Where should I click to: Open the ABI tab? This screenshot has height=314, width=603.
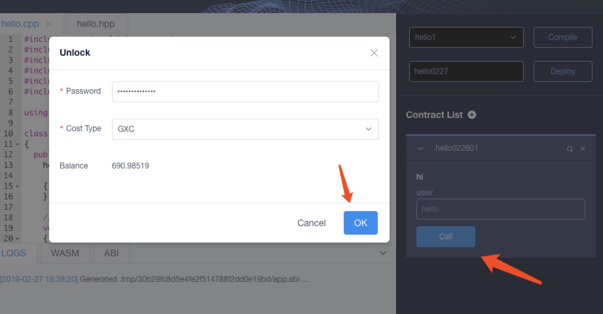click(111, 253)
